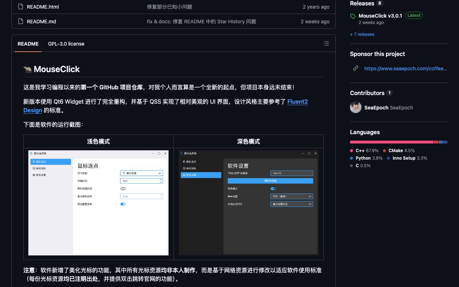Click the disabled 最大随机时间 field showing 0.02
The width and height of the screenshot is (459, 287).
point(141,197)
